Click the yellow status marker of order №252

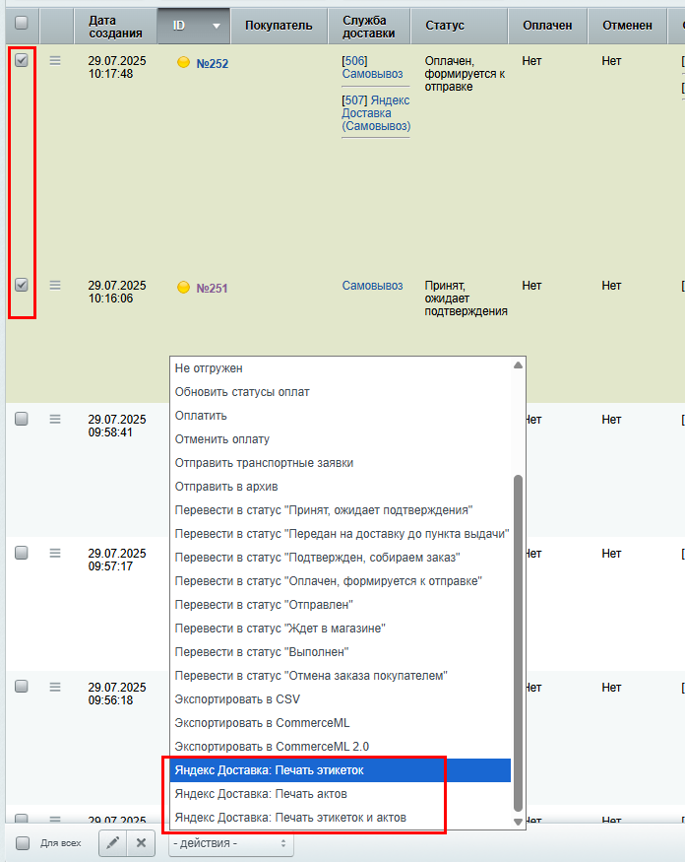pos(183,63)
